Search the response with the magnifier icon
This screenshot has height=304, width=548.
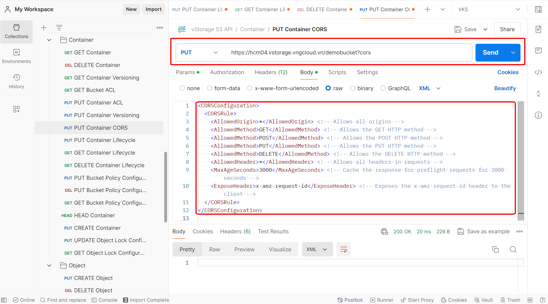pos(513,249)
